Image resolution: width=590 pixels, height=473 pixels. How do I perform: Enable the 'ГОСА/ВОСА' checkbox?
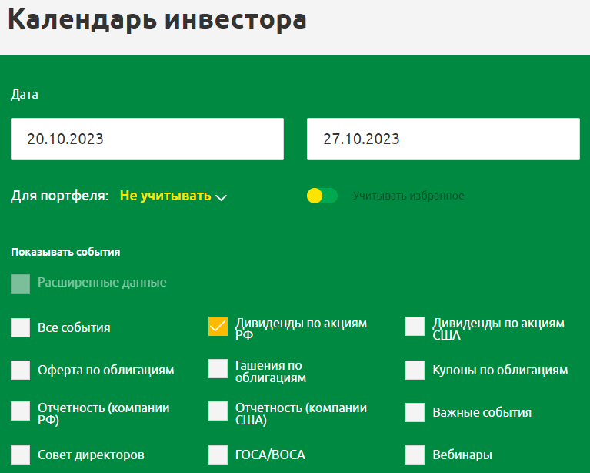coord(218,455)
